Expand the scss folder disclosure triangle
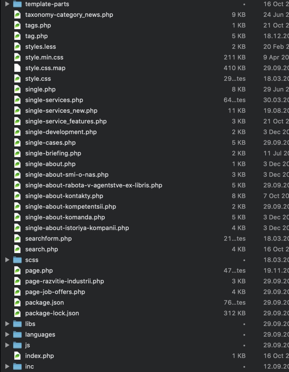 [x=7, y=260]
